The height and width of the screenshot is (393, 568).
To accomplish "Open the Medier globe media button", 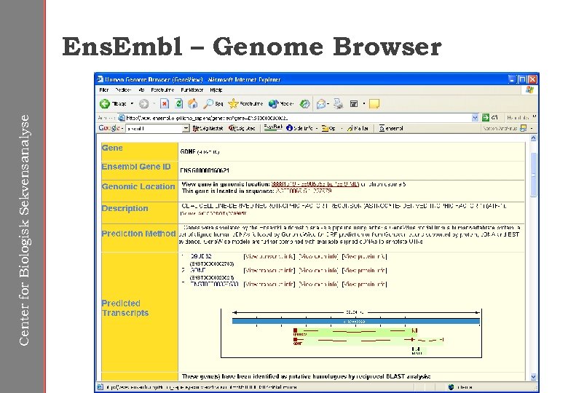I will (x=281, y=104).
